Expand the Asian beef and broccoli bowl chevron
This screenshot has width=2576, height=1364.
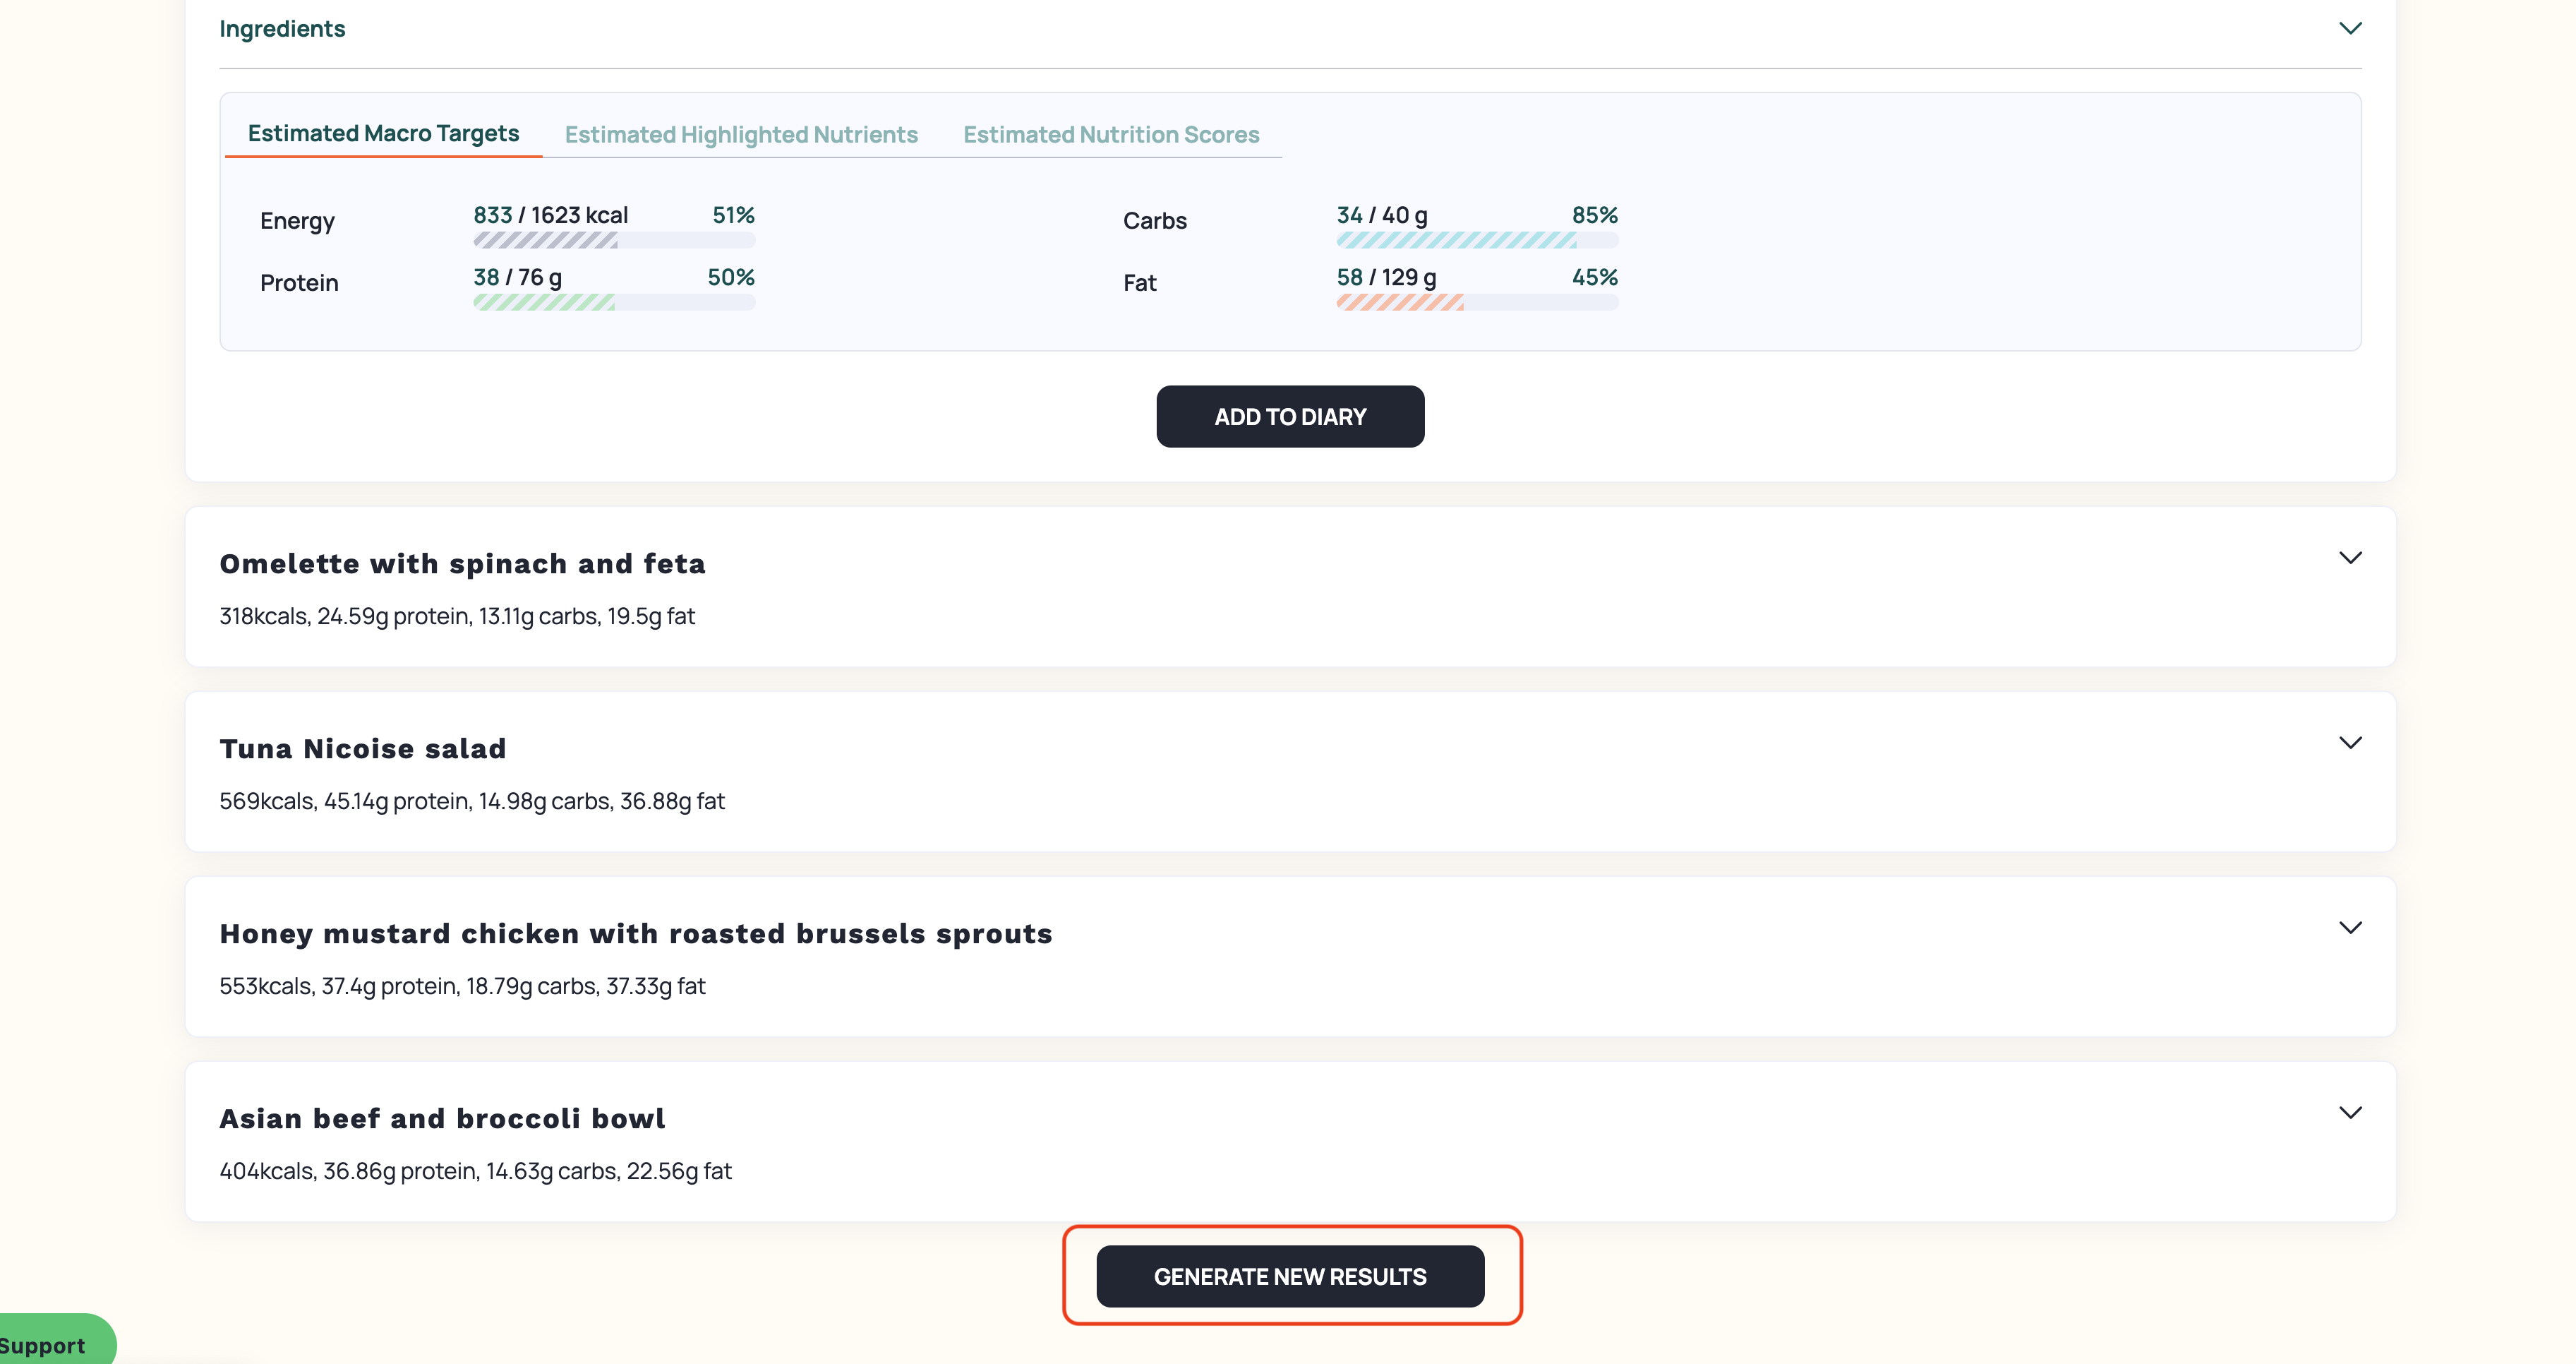point(2350,1113)
